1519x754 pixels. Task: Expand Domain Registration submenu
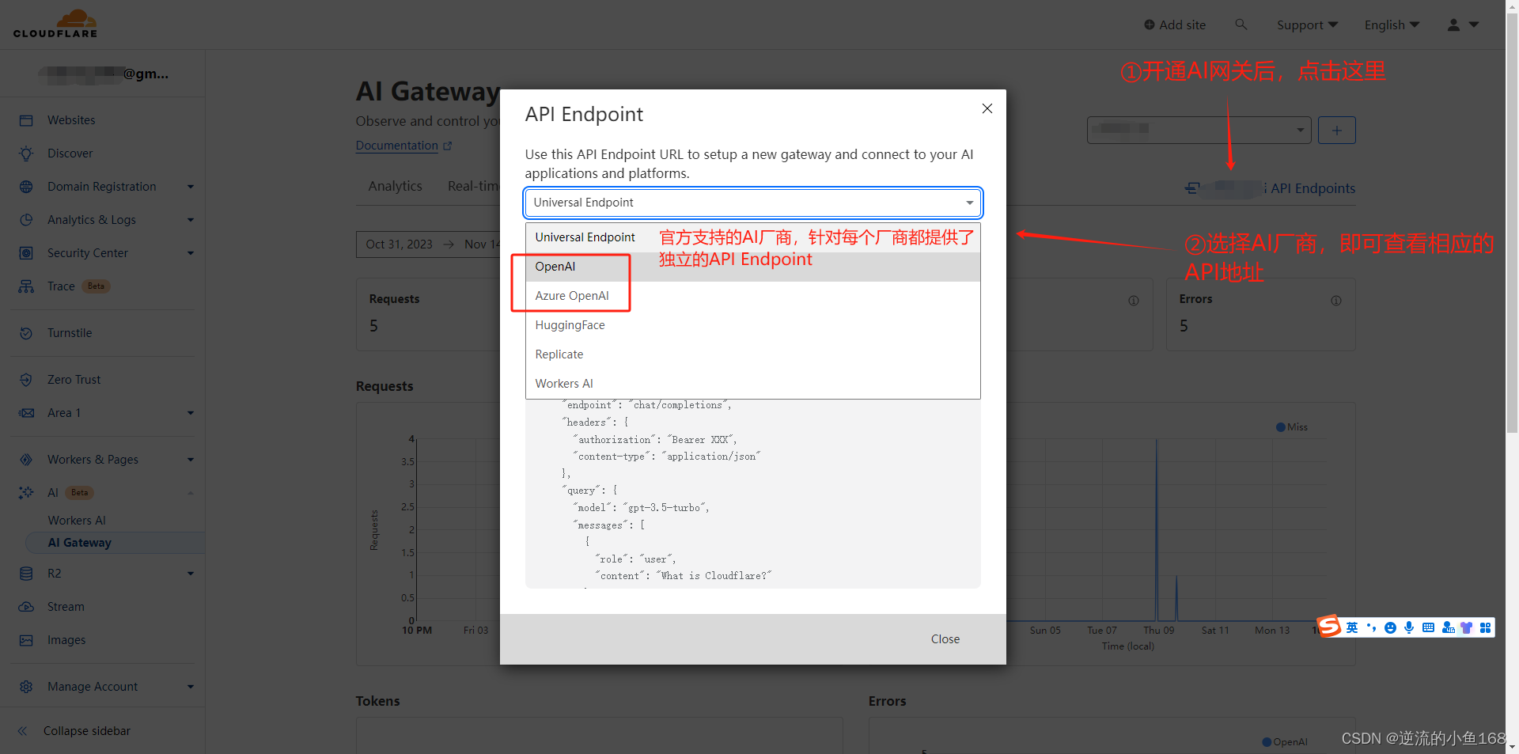(191, 187)
